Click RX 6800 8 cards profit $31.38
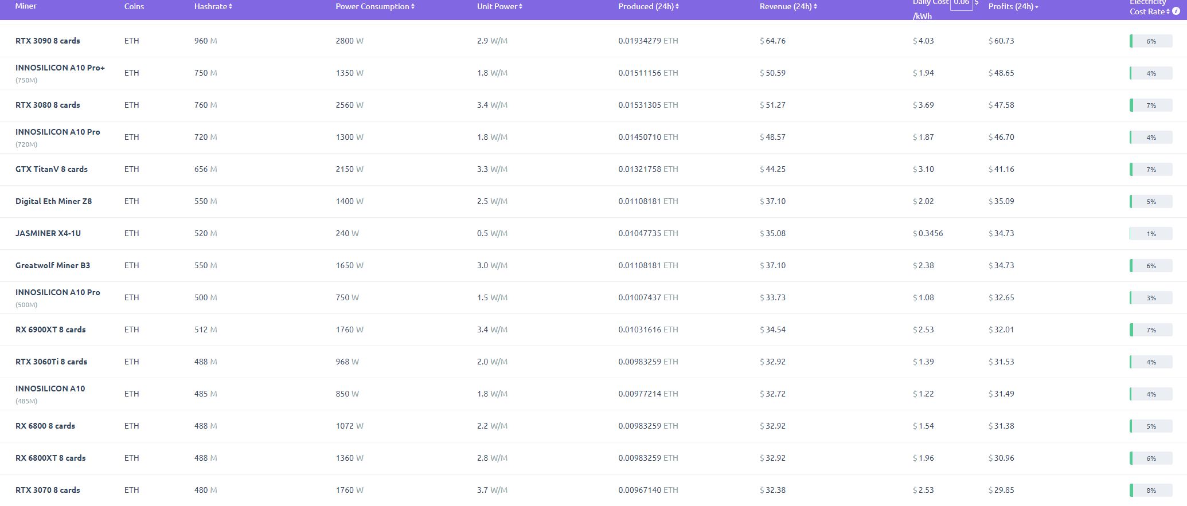The width and height of the screenshot is (1187, 506). point(1001,426)
